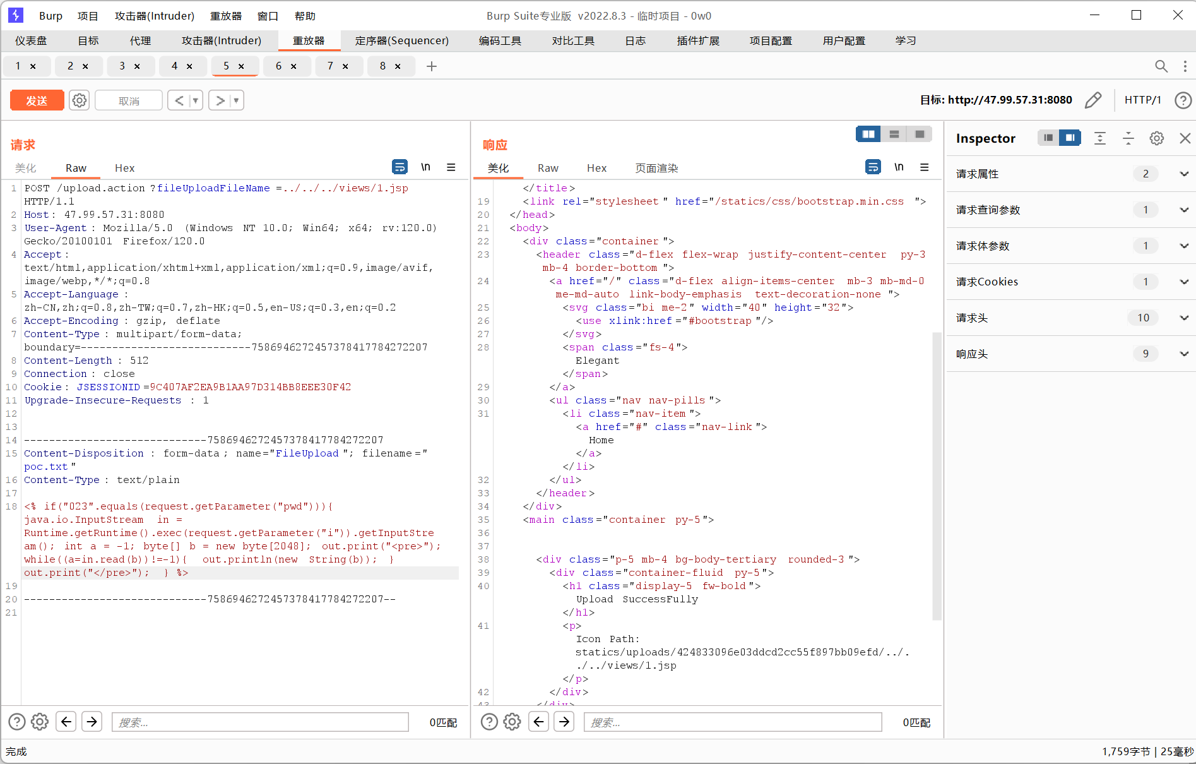The width and height of the screenshot is (1196, 764).
Task: Add a new Repeater tab with plus
Action: (432, 66)
